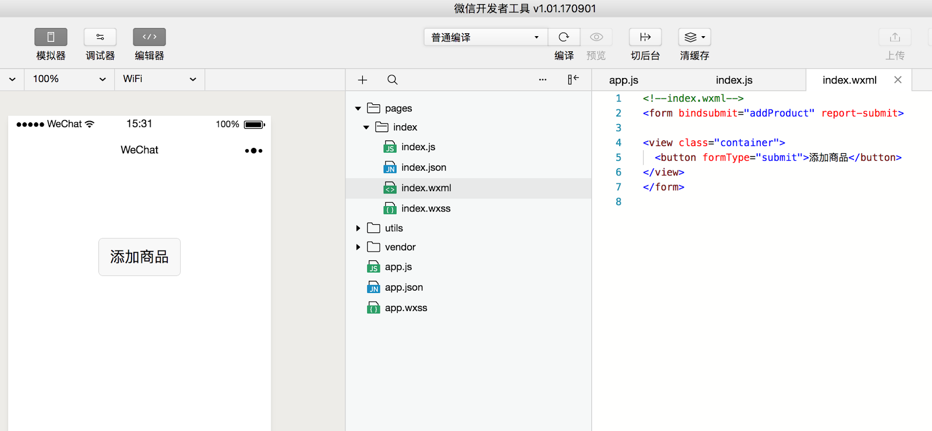Switch to the index.js editor tab
The image size is (932, 431).
[x=734, y=80]
